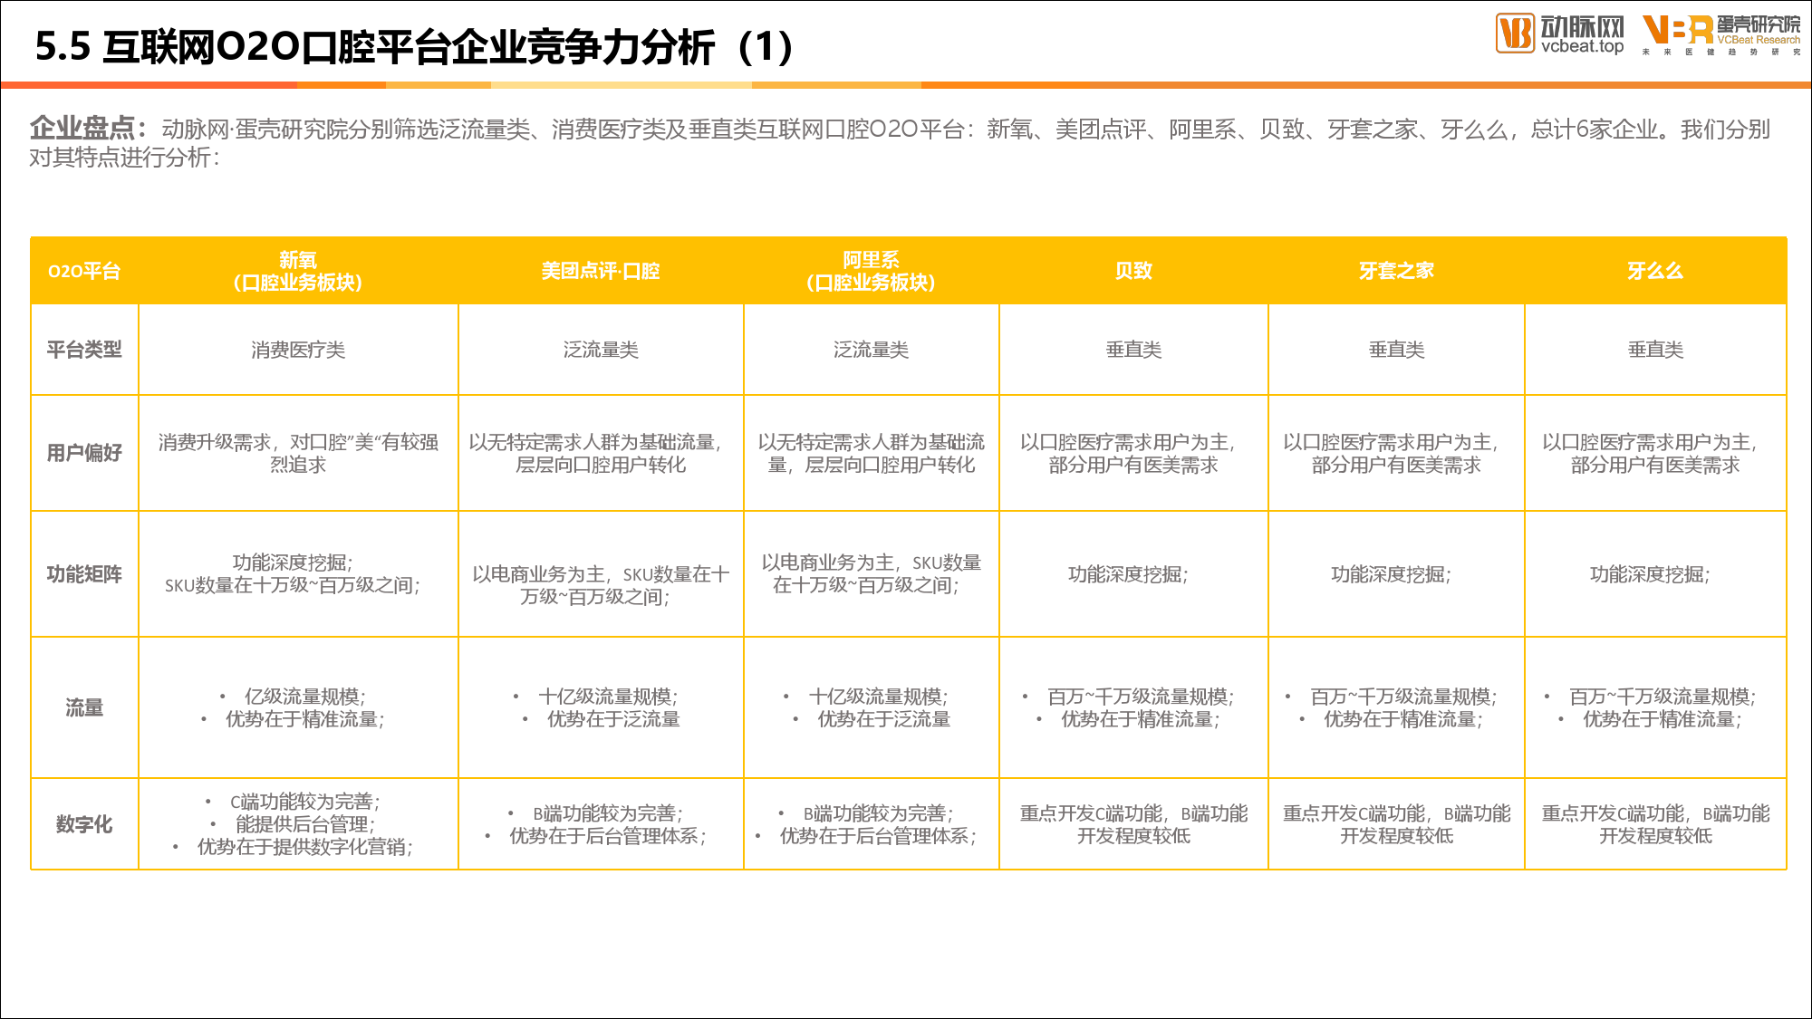
Task: Click 贝致 功能深度挖掘 cell
Action: tap(1133, 574)
